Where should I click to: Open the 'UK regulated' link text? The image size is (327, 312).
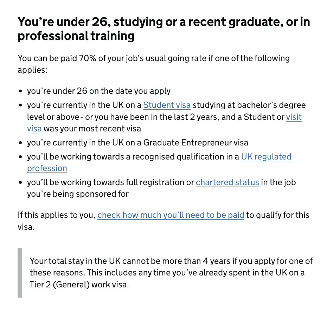266,156
